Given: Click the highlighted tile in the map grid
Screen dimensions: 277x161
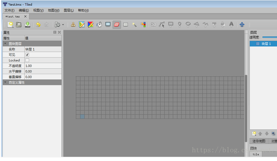Looking at the screenshot, I should [82, 117].
